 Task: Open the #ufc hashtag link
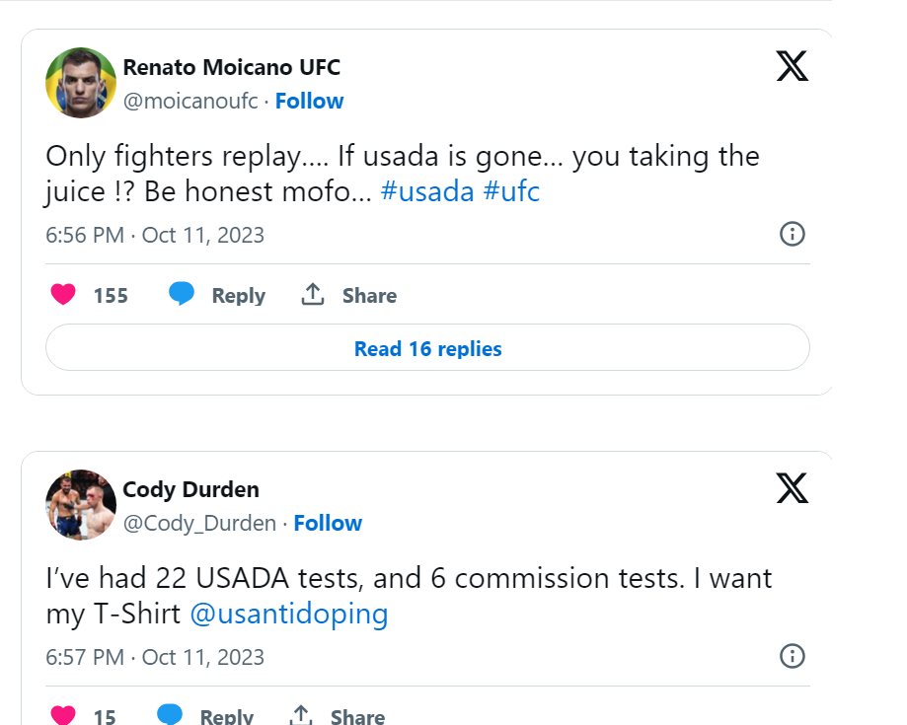[511, 191]
